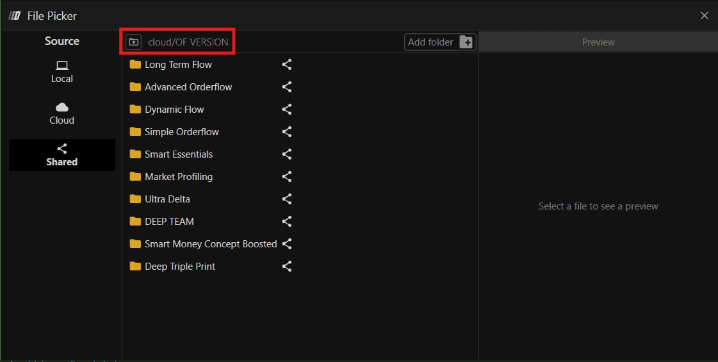Open the Long Term Flow folder
Viewport: 718px width, 362px height.
click(178, 65)
